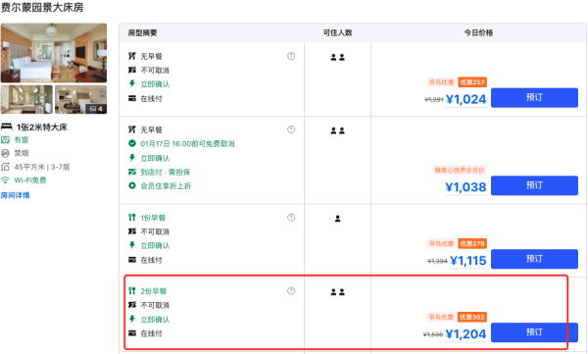This screenshot has width=588, height=354.
Task: Click the ¥1,115 price
Action: tap(468, 261)
